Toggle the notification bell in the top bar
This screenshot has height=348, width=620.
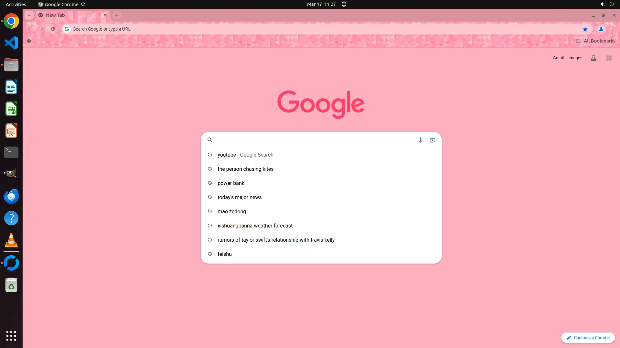[x=344, y=4]
